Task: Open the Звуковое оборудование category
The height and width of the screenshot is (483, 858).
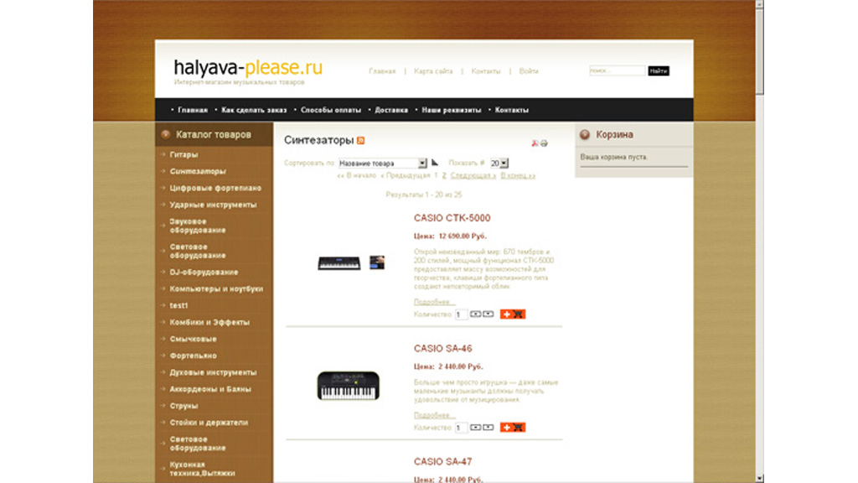Action: click(198, 226)
